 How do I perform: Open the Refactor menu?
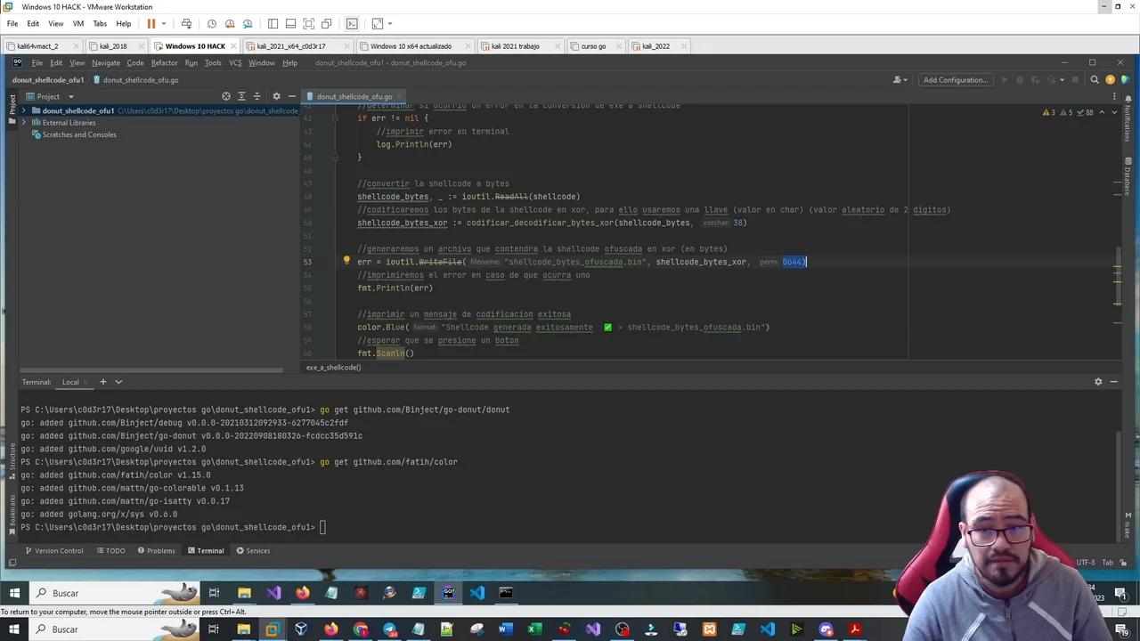(x=163, y=62)
